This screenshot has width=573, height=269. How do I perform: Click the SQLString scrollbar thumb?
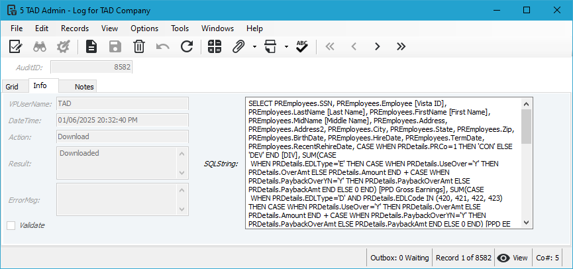tap(527, 127)
